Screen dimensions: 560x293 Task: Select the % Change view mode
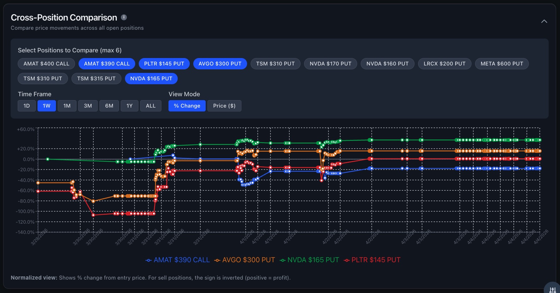(187, 106)
